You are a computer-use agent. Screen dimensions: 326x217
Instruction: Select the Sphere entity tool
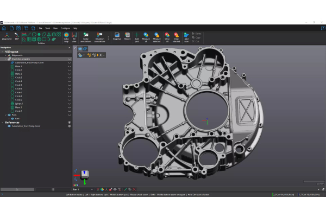click(x=39, y=39)
